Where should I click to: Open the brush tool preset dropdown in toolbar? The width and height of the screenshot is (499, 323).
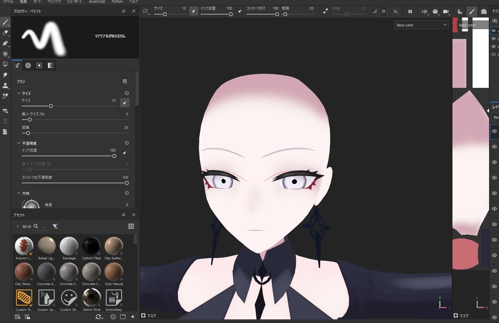[x=146, y=12]
